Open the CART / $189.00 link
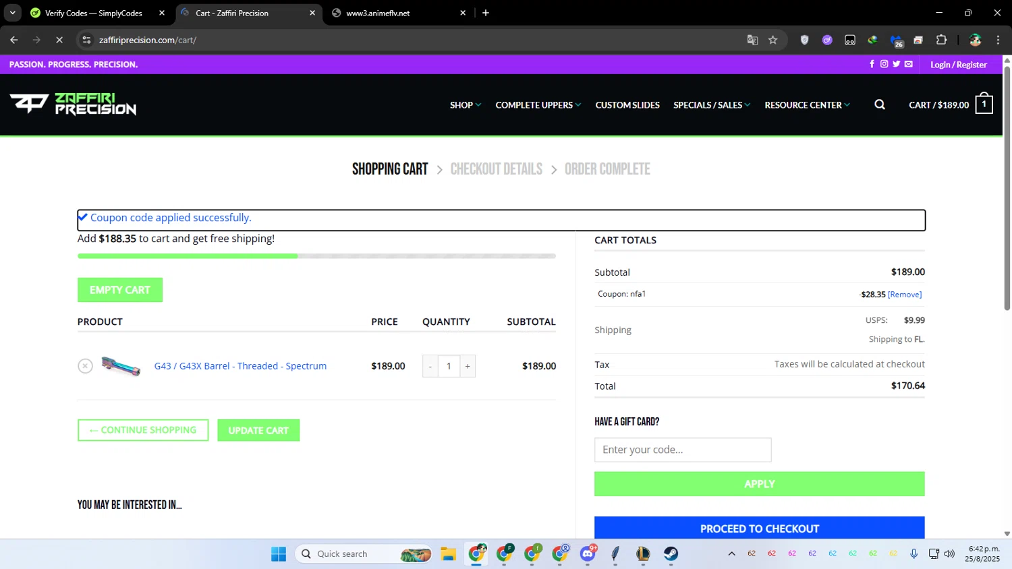This screenshot has width=1012, height=569. (x=938, y=104)
